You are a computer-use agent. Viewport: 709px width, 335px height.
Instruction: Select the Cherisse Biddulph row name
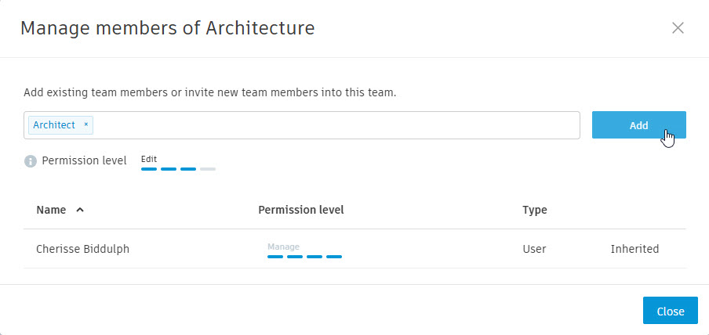point(83,249)
